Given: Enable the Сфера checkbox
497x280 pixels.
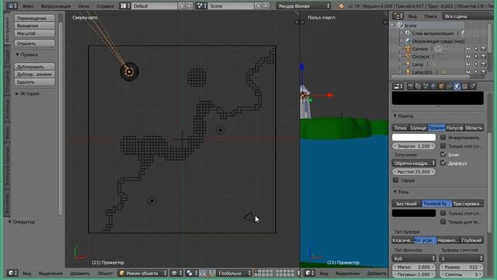Looking at the screenshot, I should (x=395, y=180).
